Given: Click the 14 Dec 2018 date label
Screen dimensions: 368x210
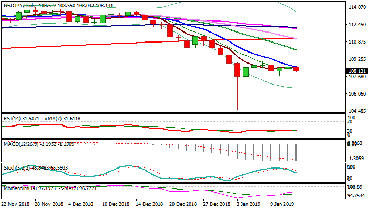Looking at the screenshot, I should tap(148, 203).
